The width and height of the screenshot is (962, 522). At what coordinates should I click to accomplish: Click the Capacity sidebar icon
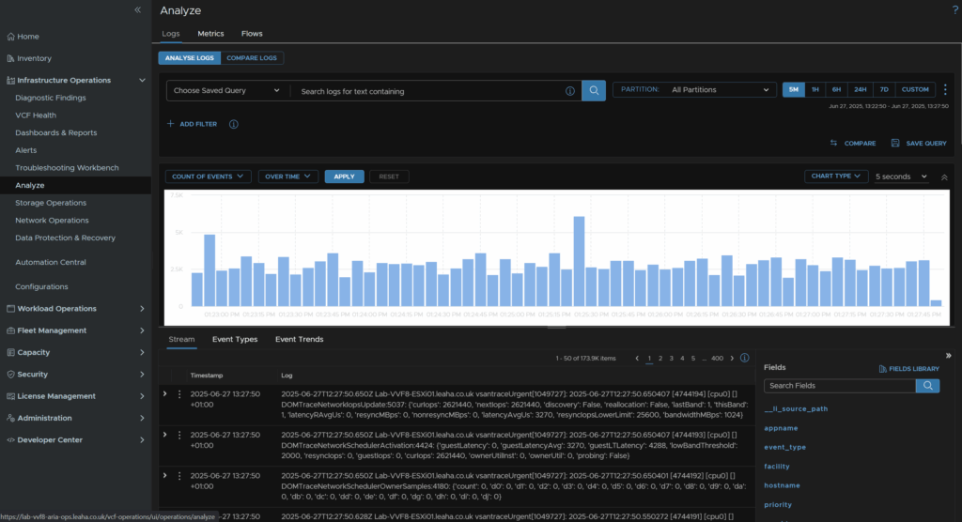tap(10, 352)
